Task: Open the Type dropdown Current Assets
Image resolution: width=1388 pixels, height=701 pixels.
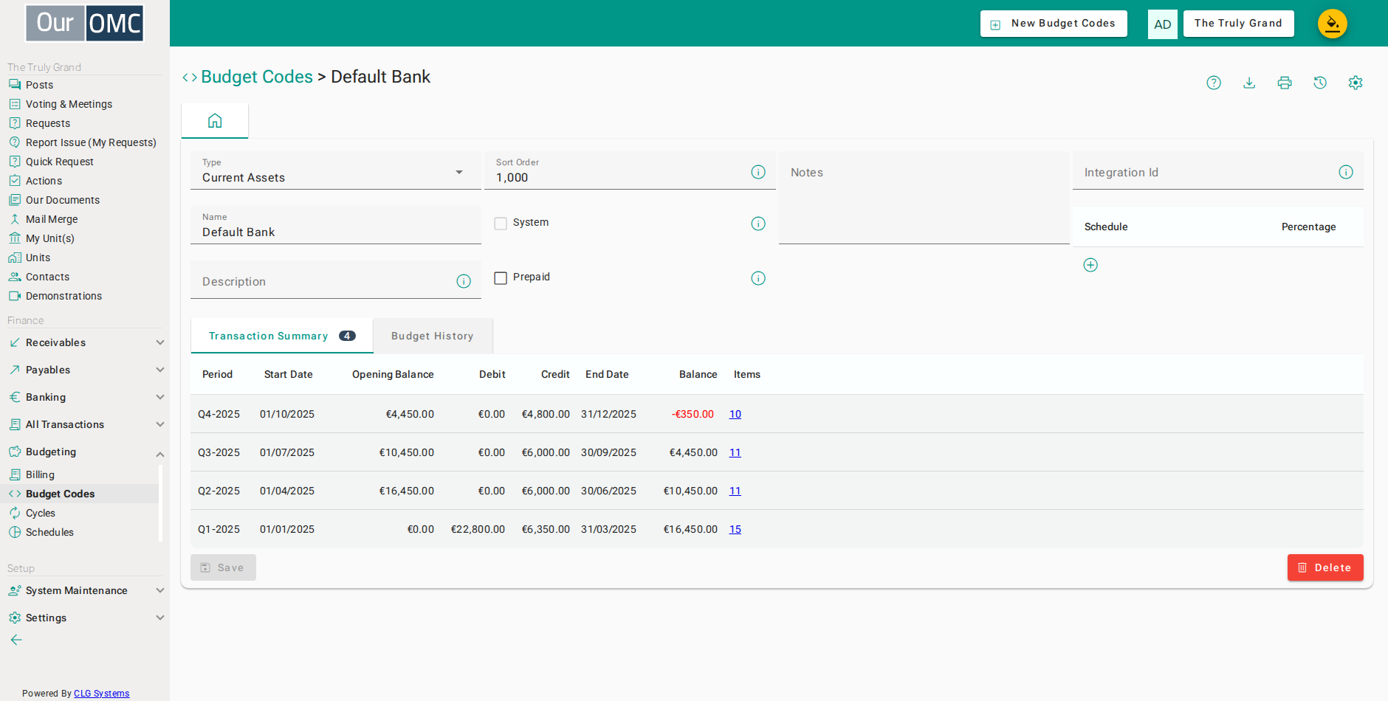Action: click(336, 171)
